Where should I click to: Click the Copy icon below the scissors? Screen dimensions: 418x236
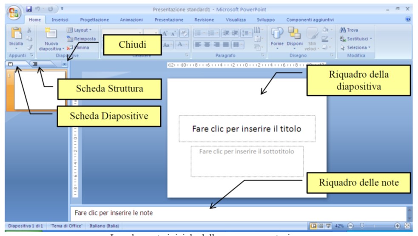click(29, 39)
